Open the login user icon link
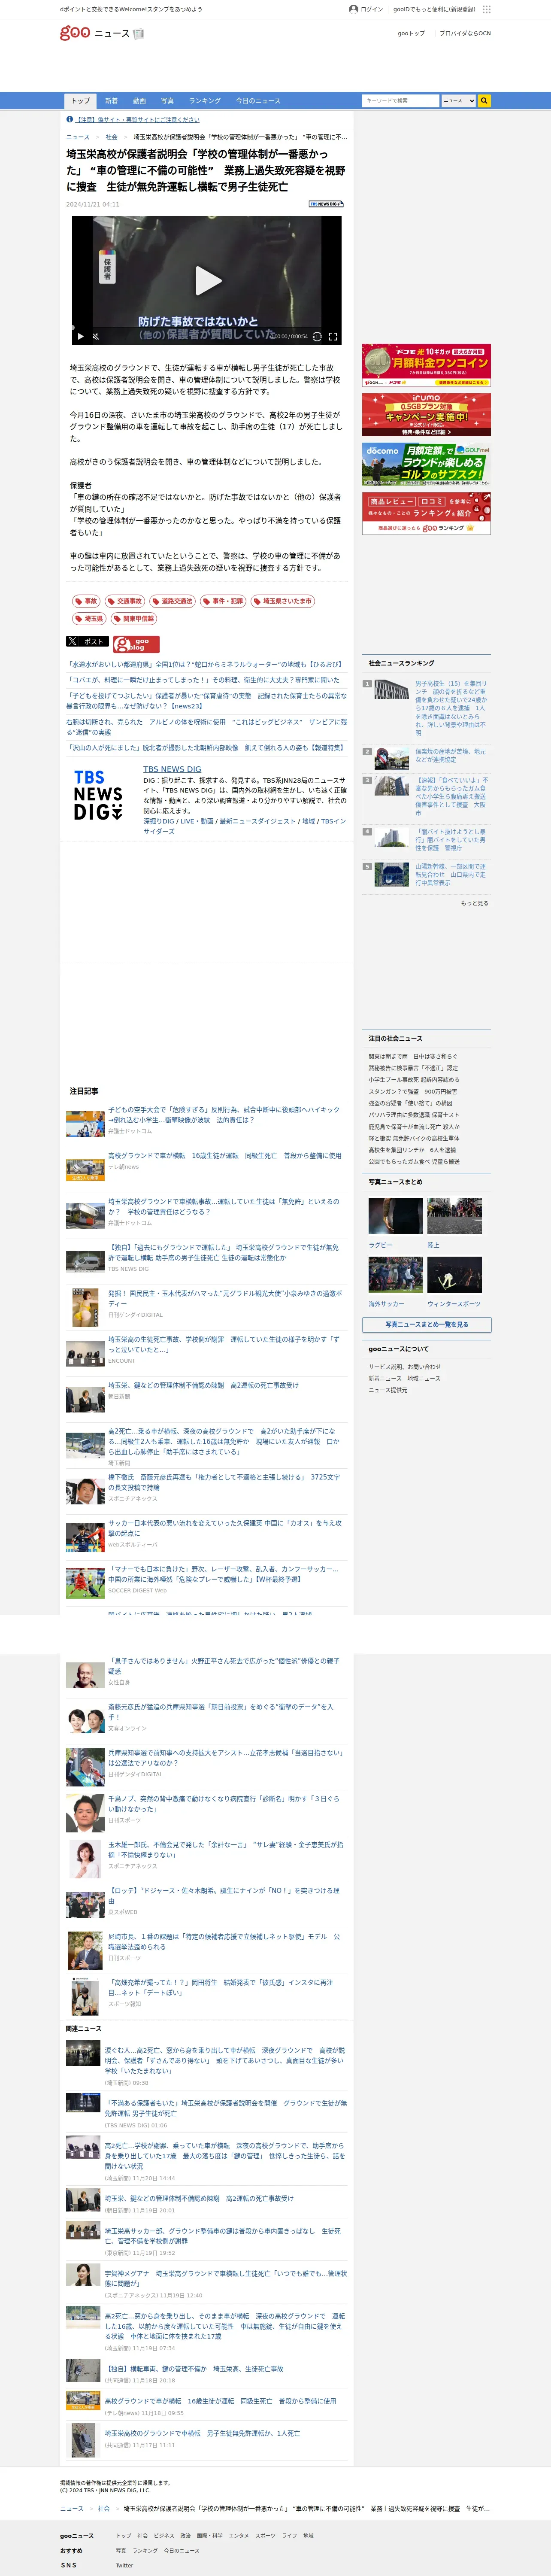The image size is (551, 2576). pos(353,9)
